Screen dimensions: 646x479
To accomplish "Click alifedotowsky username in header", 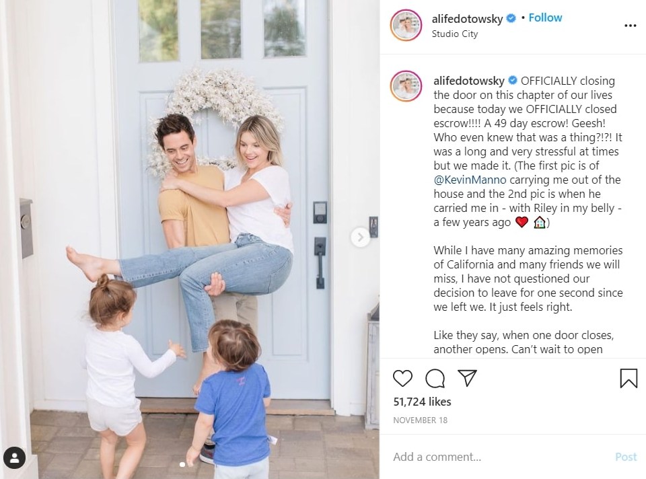I will coord(467,19).
